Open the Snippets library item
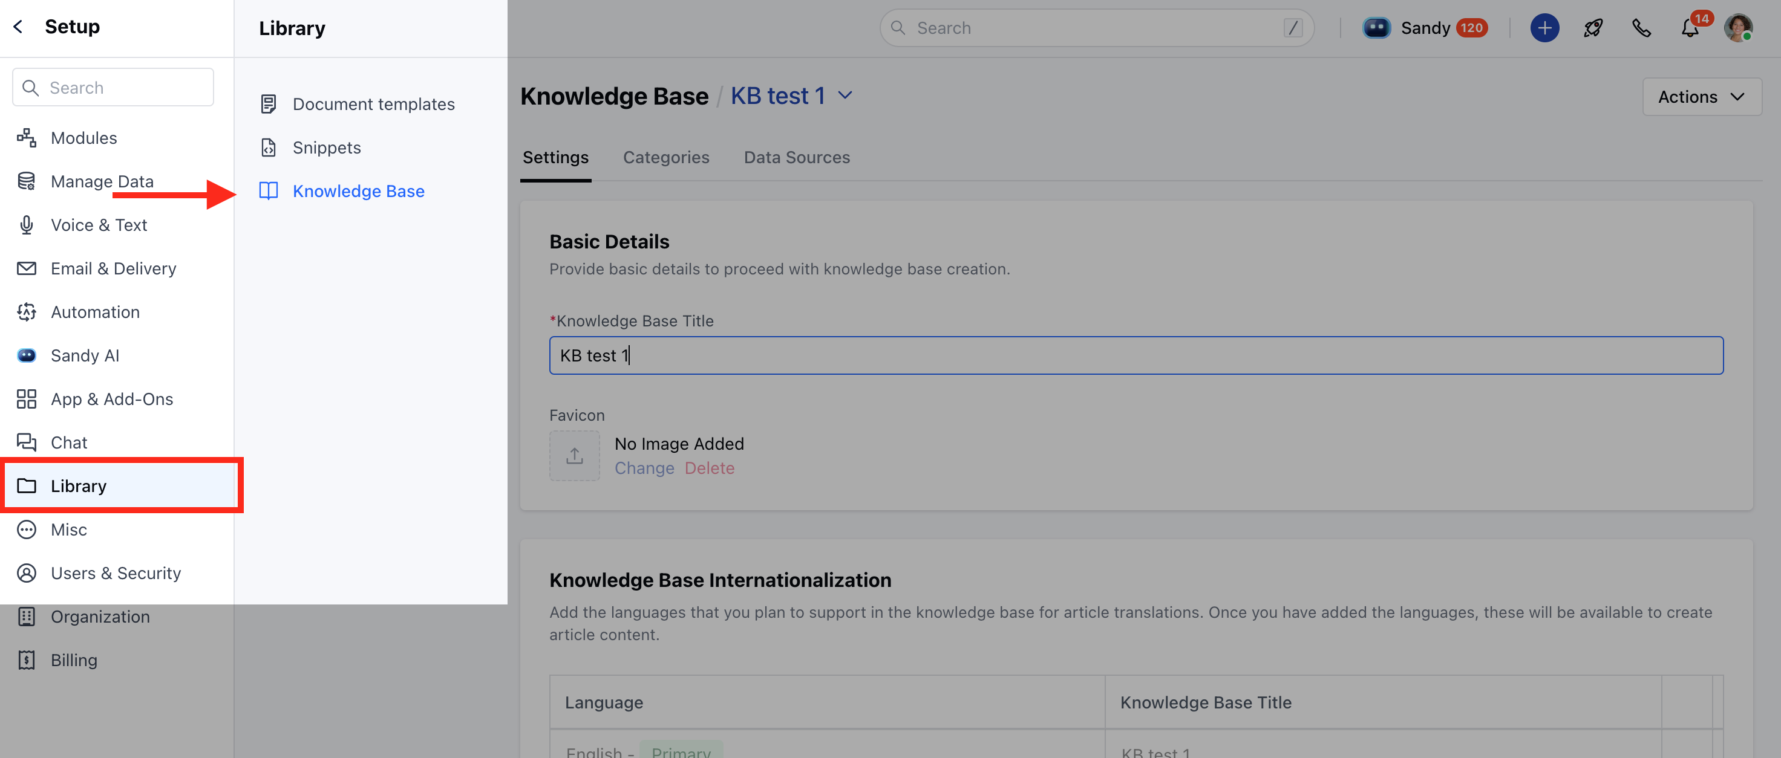Screen dimensions: 1781x758 [326, 147]
